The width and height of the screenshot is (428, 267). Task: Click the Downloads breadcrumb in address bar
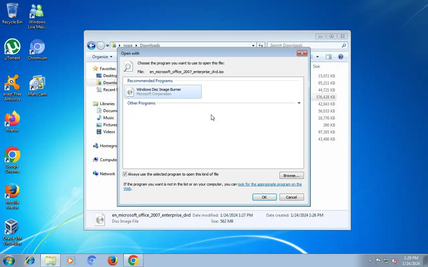pos(150,45)
